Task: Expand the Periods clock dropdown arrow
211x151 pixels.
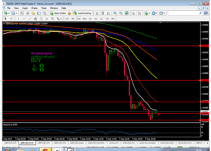Action: pyautogui.click(x=157, y=13)
